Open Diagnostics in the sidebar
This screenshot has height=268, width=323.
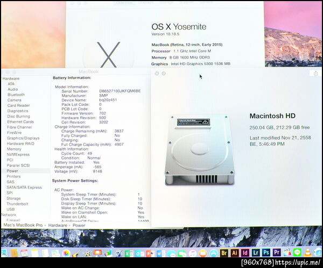(x=18, y=111)
